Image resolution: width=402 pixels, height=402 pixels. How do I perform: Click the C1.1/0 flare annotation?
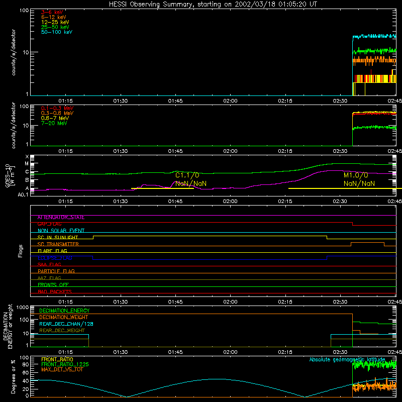[x=187, y=175]
